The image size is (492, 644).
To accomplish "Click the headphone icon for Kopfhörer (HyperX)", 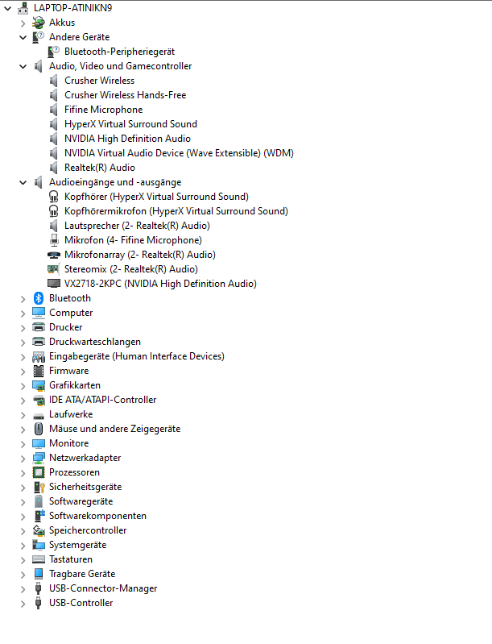I will [x=54, y=197].
